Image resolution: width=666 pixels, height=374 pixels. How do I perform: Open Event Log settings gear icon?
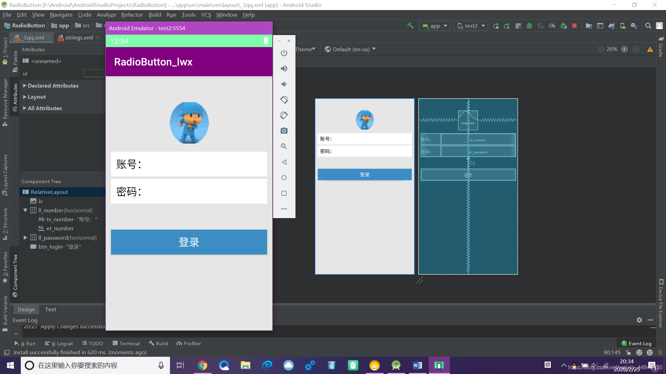[x=639, y=320]
